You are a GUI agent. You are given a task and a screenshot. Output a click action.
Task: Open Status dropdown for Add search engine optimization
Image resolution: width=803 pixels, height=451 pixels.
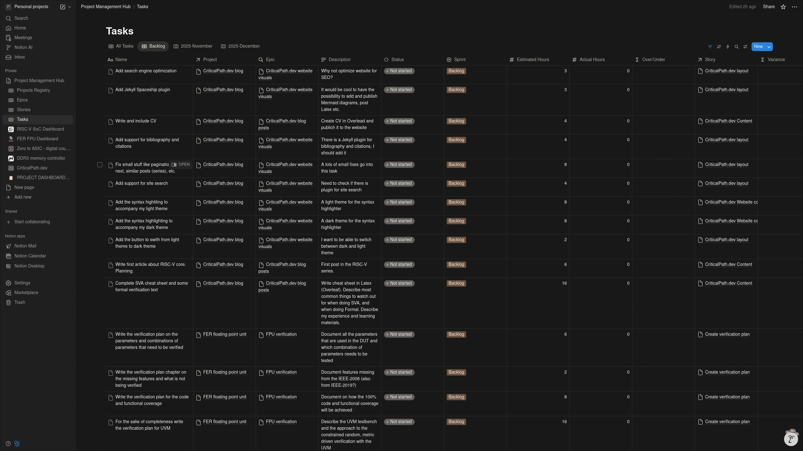coord(399,71)
